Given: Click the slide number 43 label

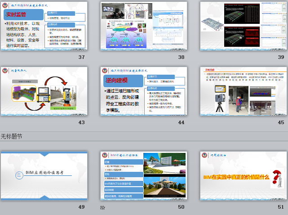Looking at the screenshot, I should (81, 123).
